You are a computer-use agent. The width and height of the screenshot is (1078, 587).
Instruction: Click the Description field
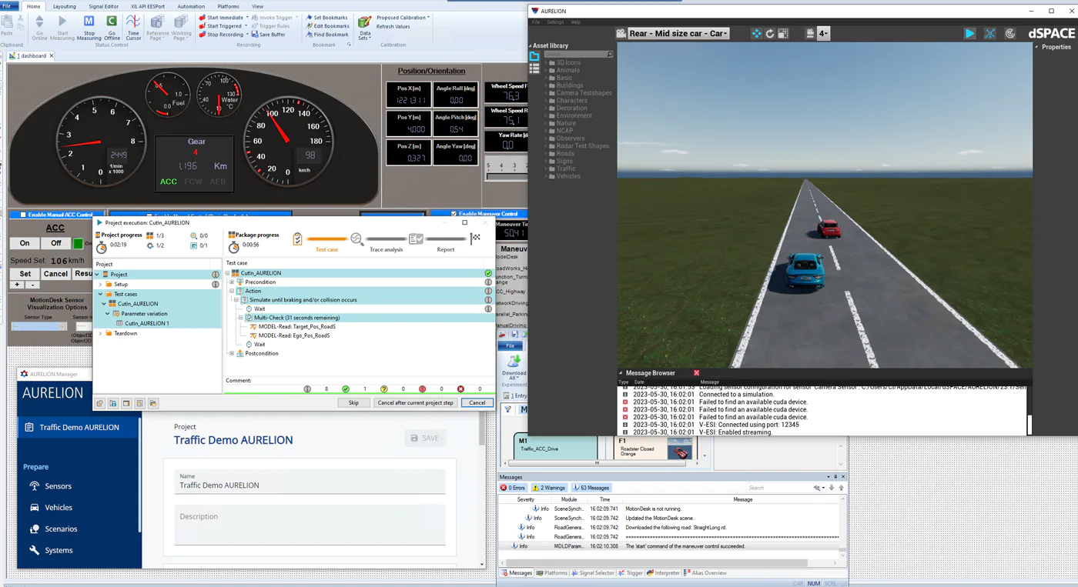pos(310,525)
